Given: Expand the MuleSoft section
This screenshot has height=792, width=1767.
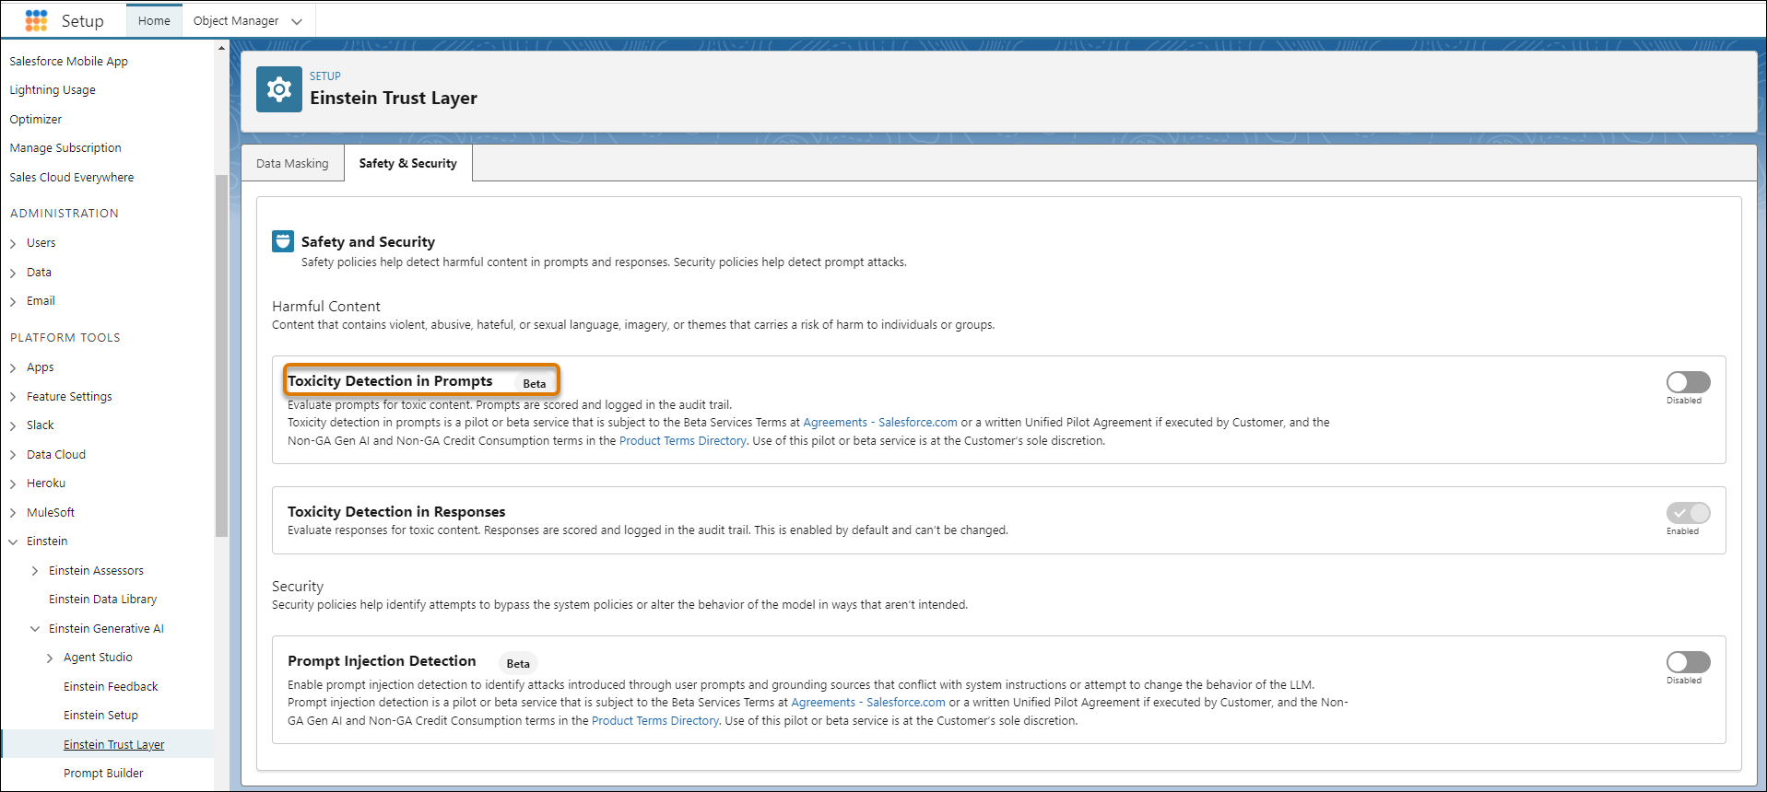Looking at the screenshot, I should click(13, 513).
